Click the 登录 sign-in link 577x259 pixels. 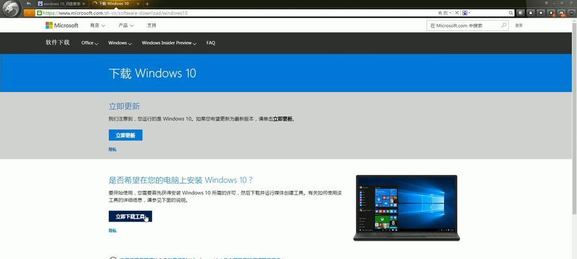(x=519, y=26)
